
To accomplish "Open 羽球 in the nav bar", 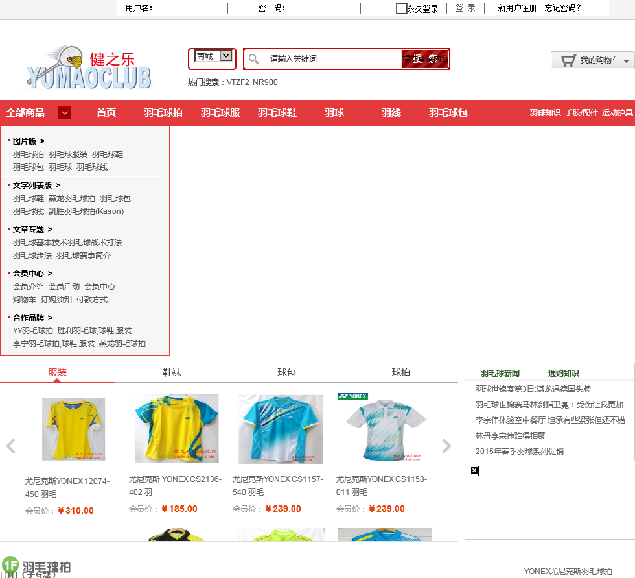I will pos(334,113).
